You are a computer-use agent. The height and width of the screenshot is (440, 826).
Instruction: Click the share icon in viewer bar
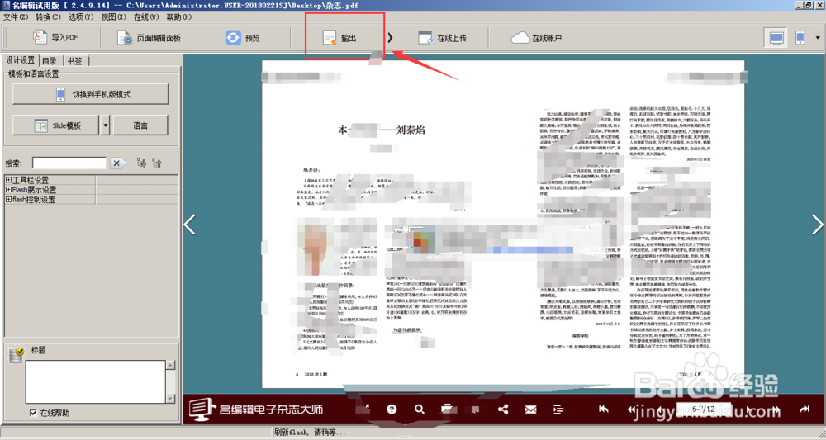click(x=503, y=409)
